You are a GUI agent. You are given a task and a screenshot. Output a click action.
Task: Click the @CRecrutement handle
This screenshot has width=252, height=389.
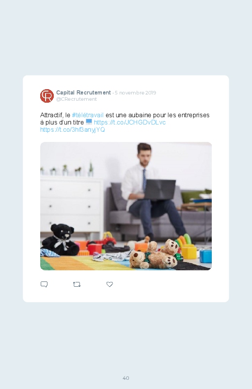pyautogui.click(x=77, y=99)
